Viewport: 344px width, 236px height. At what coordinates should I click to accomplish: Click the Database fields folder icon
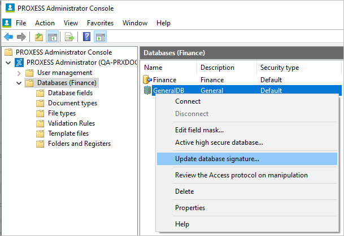point(40,93)
